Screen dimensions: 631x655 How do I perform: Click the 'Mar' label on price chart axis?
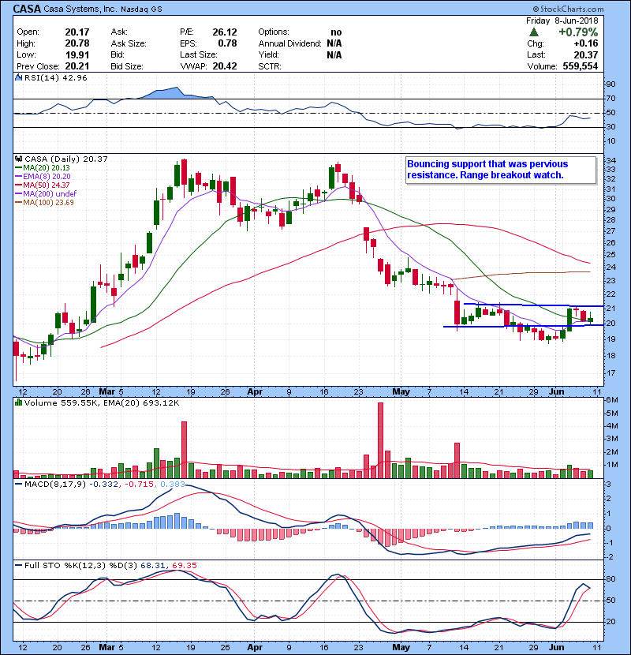(107, 392)
